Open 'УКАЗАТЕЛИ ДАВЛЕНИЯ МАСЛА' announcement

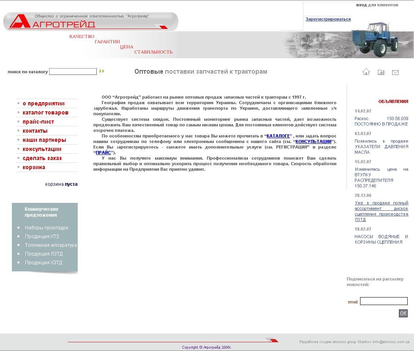pyautogui.click(x=381, y=147)
